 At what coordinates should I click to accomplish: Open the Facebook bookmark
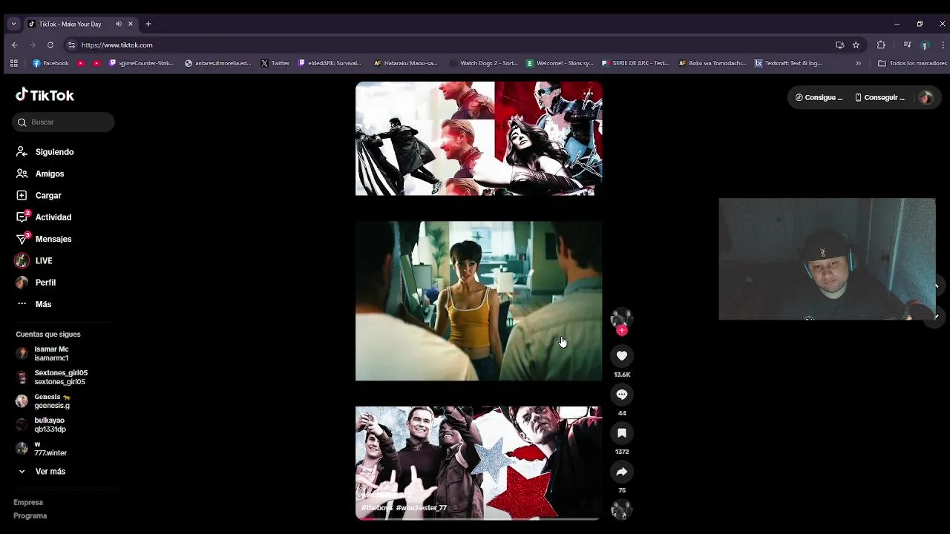[50, 64]
